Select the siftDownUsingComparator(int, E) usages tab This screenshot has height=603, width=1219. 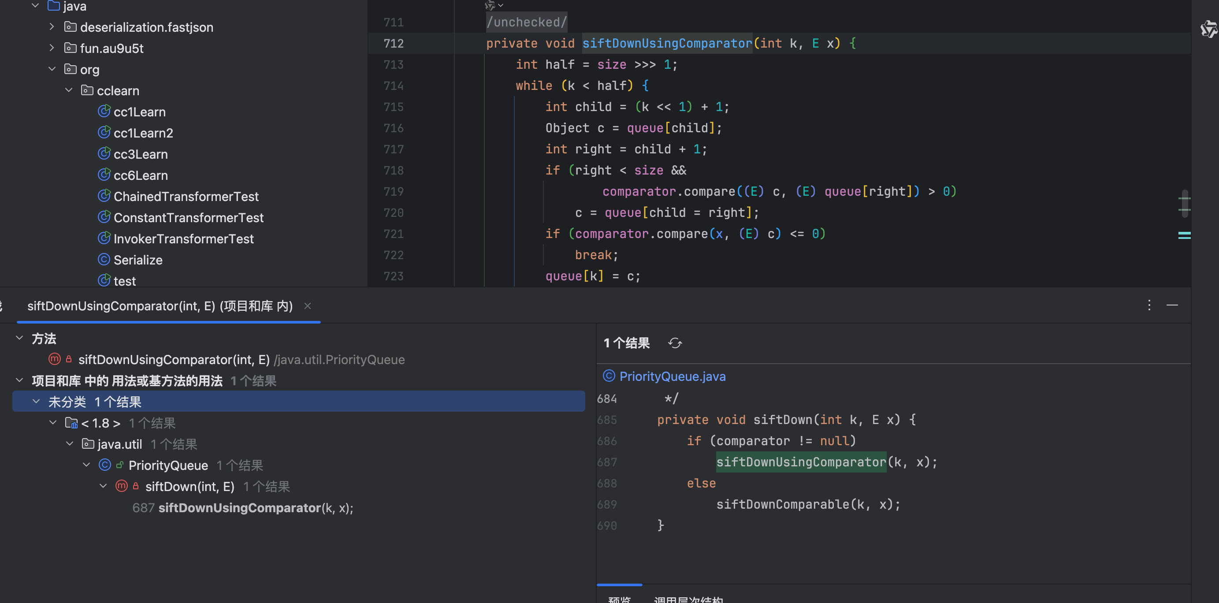pos(160,306)
